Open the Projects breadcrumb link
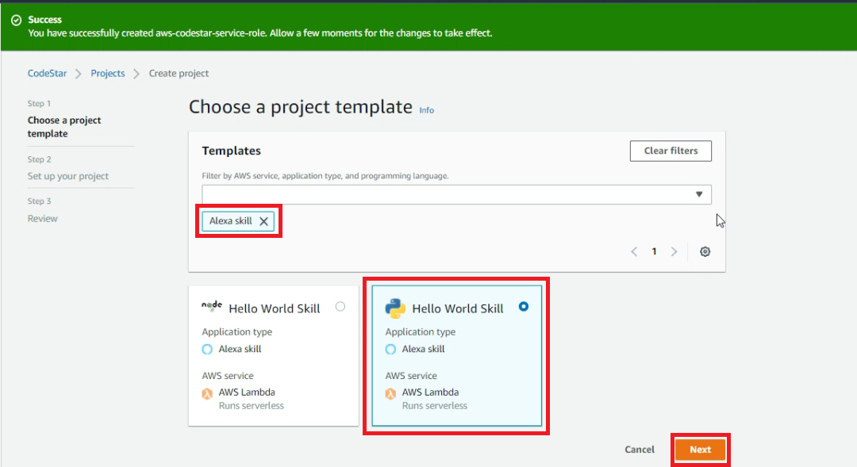The width and height of the screenshot is (857, 467). click(x=108, y=73)
